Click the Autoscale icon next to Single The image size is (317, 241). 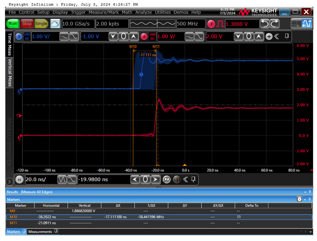(x=55, y=24)
